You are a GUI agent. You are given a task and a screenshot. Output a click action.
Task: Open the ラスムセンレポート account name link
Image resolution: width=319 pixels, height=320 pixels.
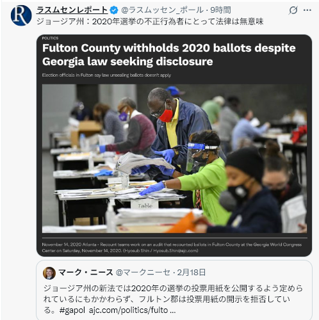point(72,10)
